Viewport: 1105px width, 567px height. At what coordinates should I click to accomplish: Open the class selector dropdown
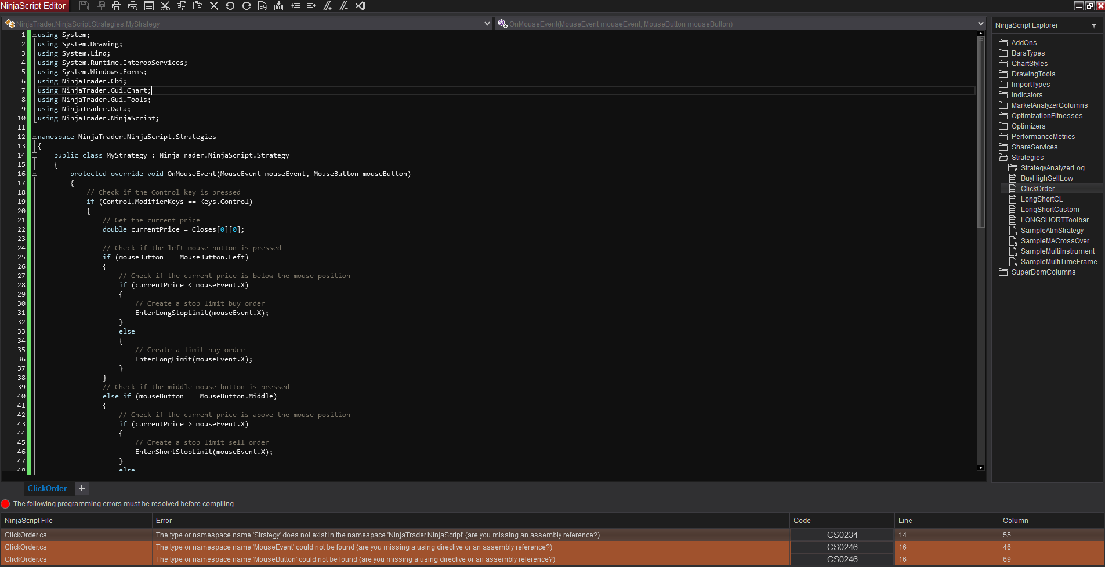coord(487,24)
